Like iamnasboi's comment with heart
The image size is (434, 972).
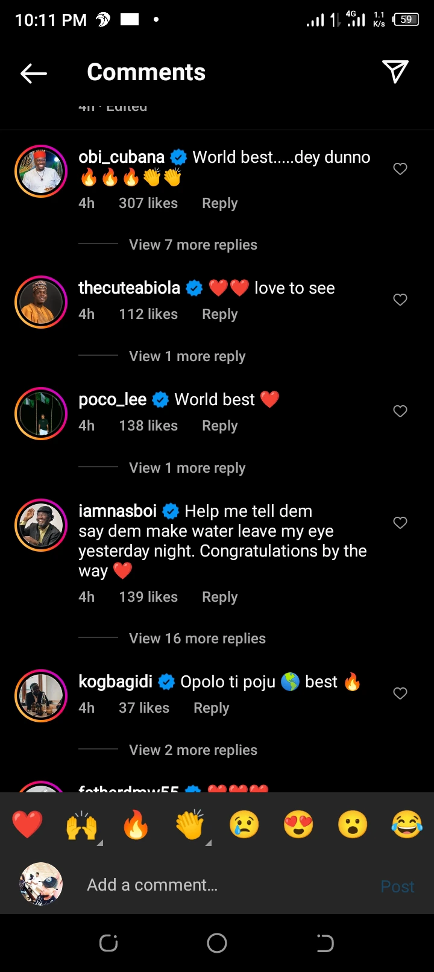pyautogui.click(x=400, y=523)
